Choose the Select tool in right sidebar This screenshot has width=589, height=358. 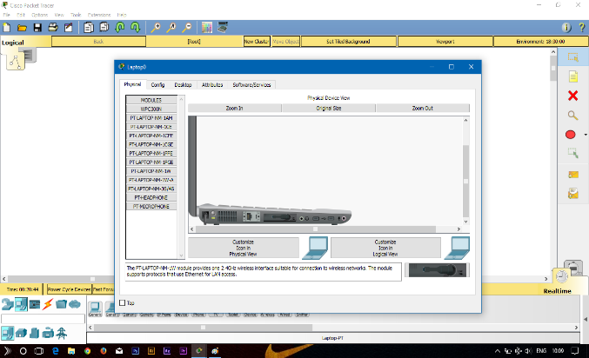[572, 57]
